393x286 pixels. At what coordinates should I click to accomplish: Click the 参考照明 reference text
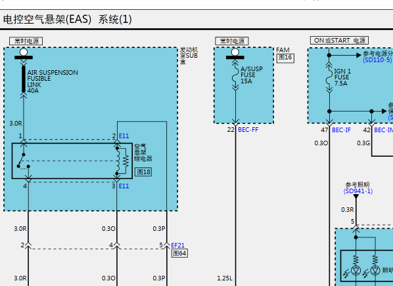[x=358, y=185]
